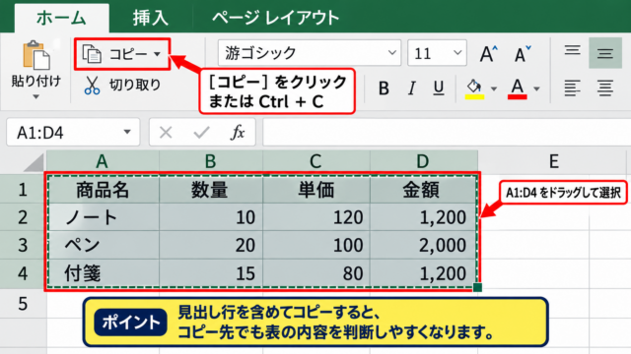Apply the yellow fill color bucket
631x354 pixels.
coord(474,88)
